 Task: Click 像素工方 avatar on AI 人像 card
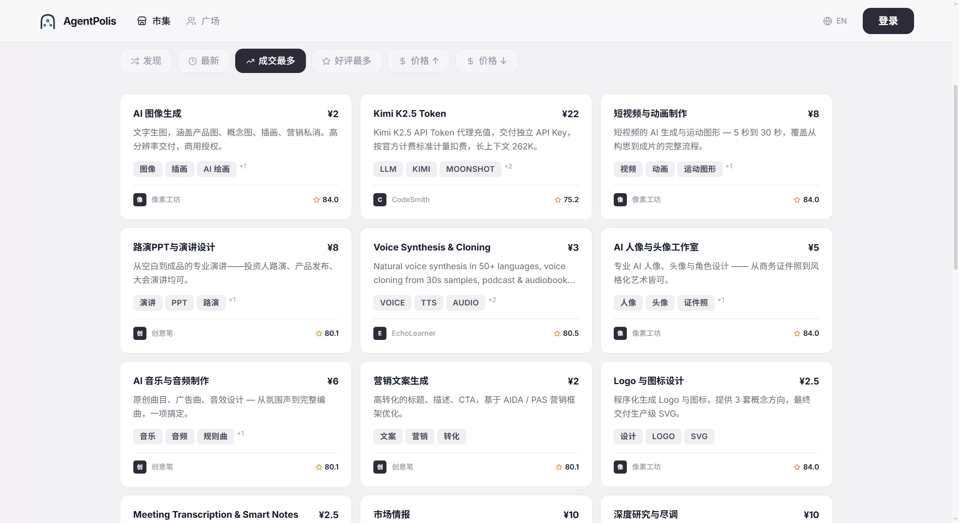coord(620,333)
